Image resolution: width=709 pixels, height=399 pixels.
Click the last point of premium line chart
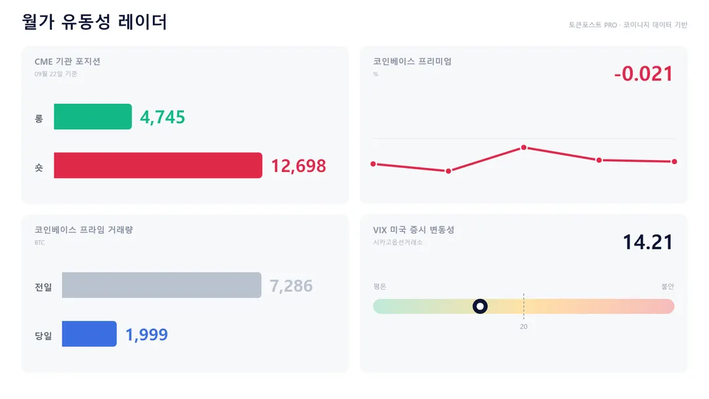pos(674,162)
